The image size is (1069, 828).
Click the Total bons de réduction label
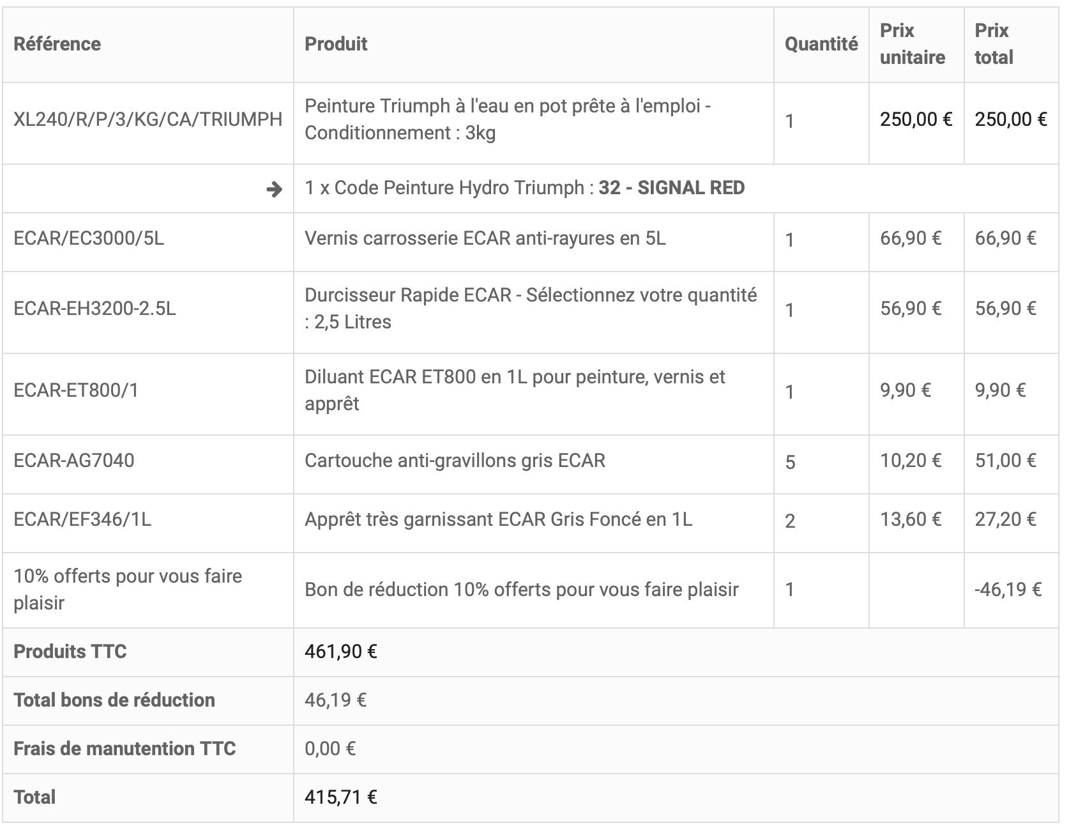click(114, 700)
